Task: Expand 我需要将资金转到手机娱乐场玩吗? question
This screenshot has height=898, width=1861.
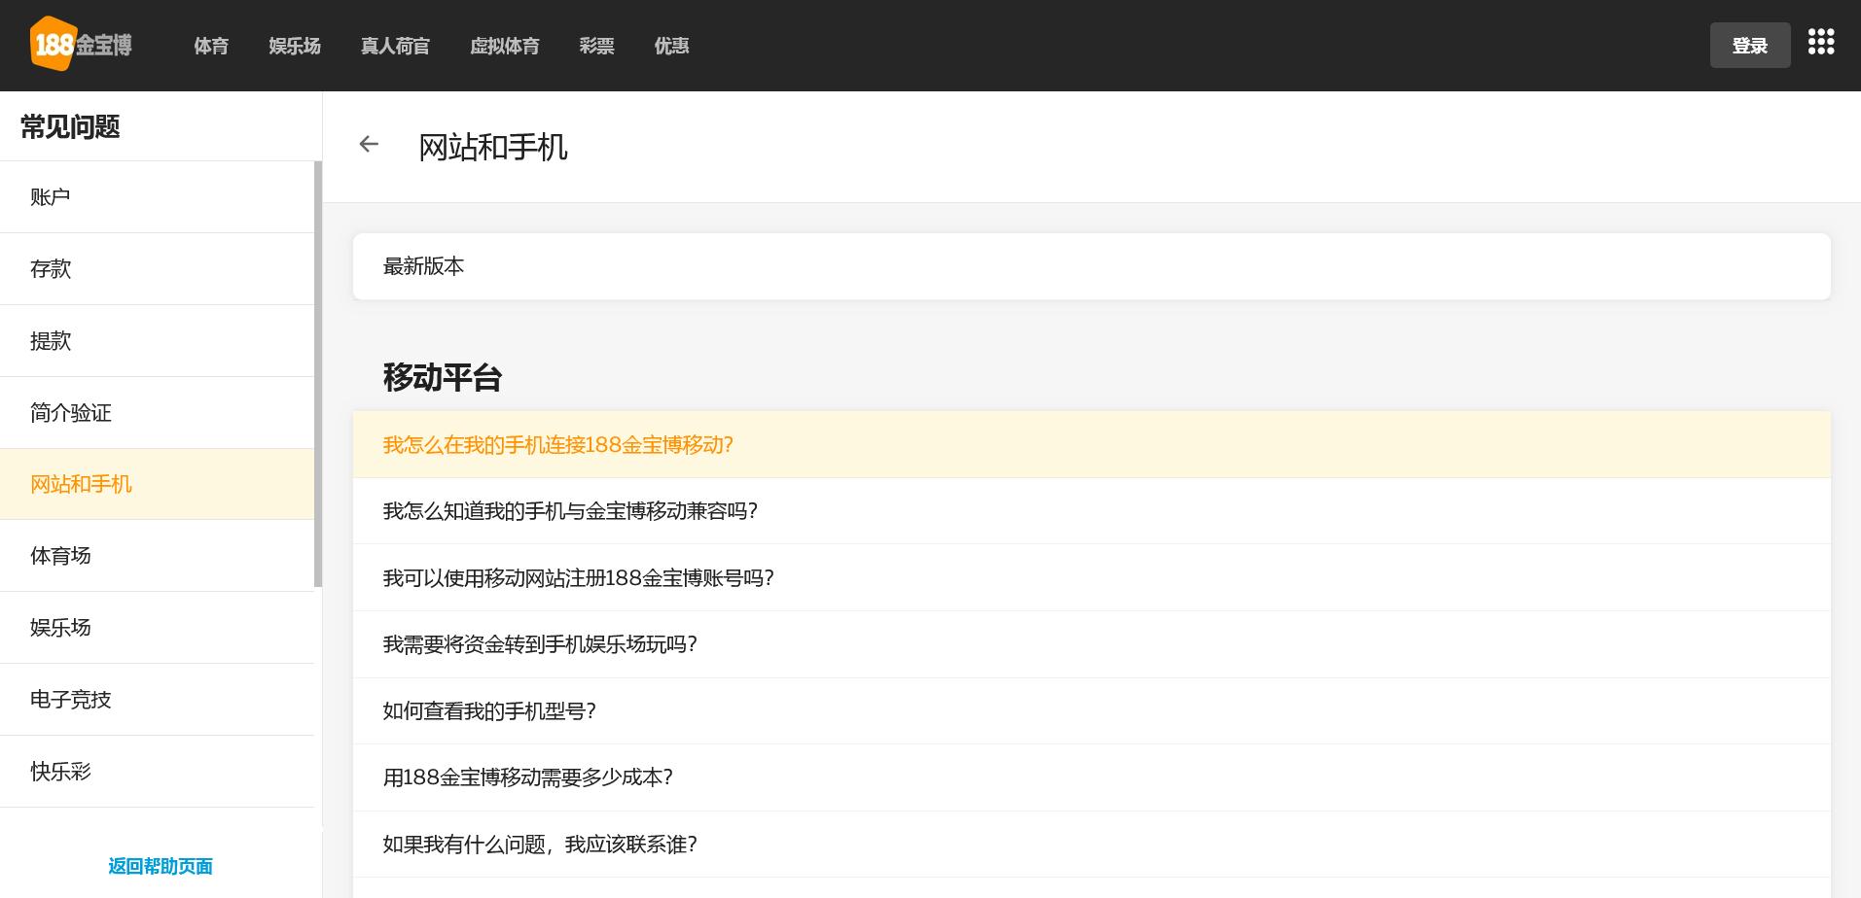Action: tap(1091, 644)
